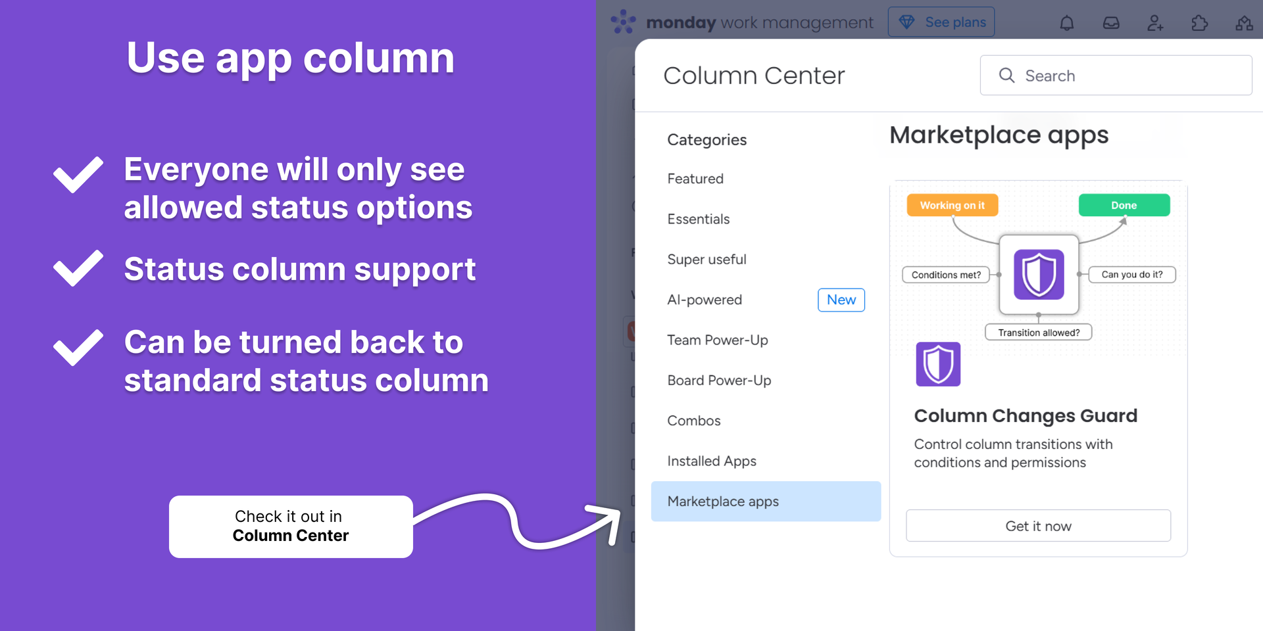Open the inbox tray icon
The height and width of the screenshot is (631, 1263).
click(x=1111, y=23)
